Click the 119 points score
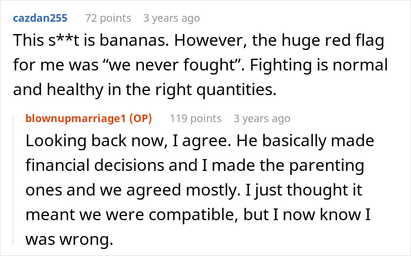The height and width of the screenshot is (256, 411). pyautogui.click(x=196, y=119)
